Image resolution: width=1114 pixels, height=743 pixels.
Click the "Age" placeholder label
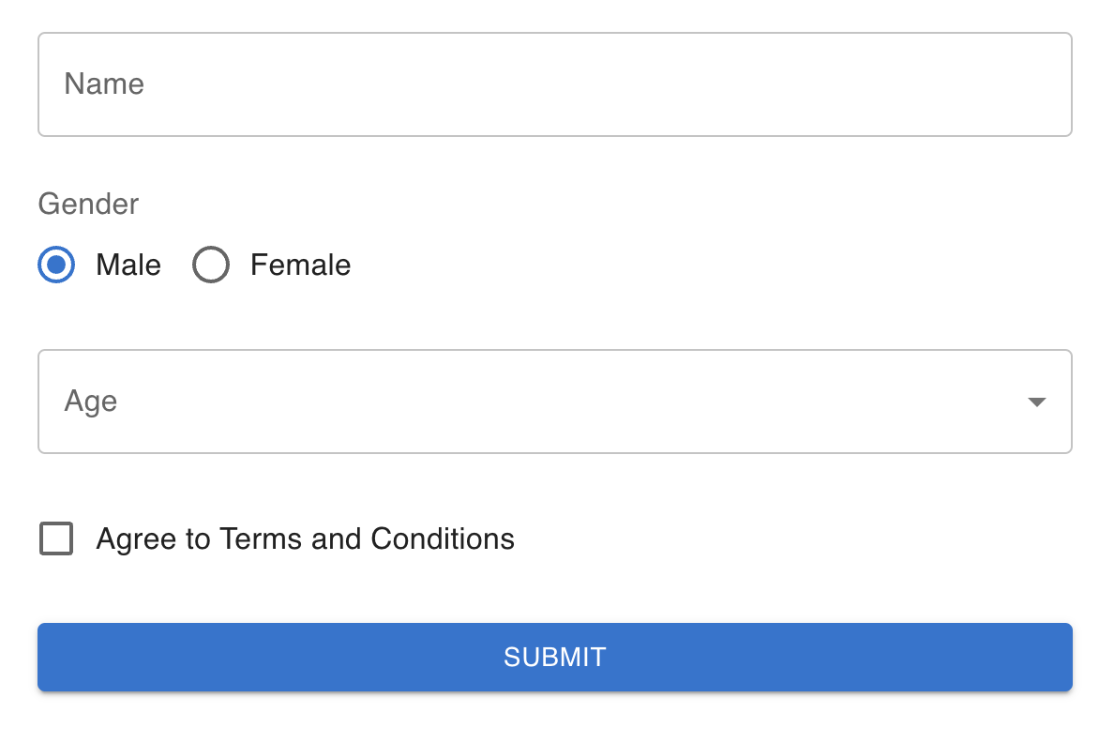[x=91, y=402]
